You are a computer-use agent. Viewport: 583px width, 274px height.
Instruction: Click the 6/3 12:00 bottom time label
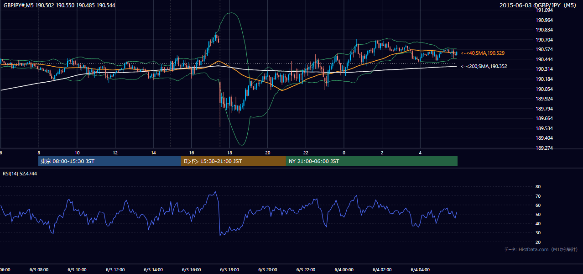[115, 270]
